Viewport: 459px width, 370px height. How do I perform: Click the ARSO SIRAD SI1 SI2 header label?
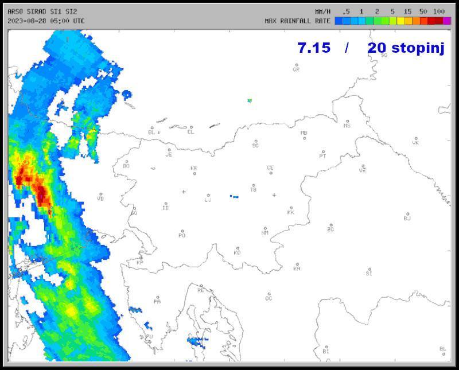42,11
